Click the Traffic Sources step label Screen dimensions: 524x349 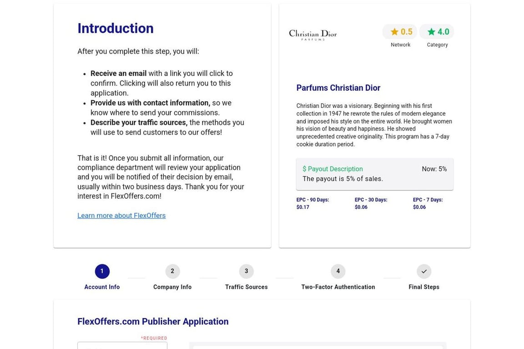click(246, 287)
